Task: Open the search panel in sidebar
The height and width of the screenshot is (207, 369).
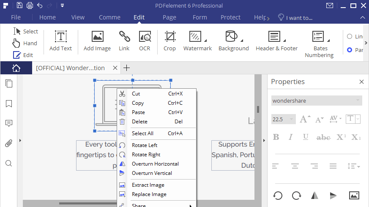Action: 9,163
